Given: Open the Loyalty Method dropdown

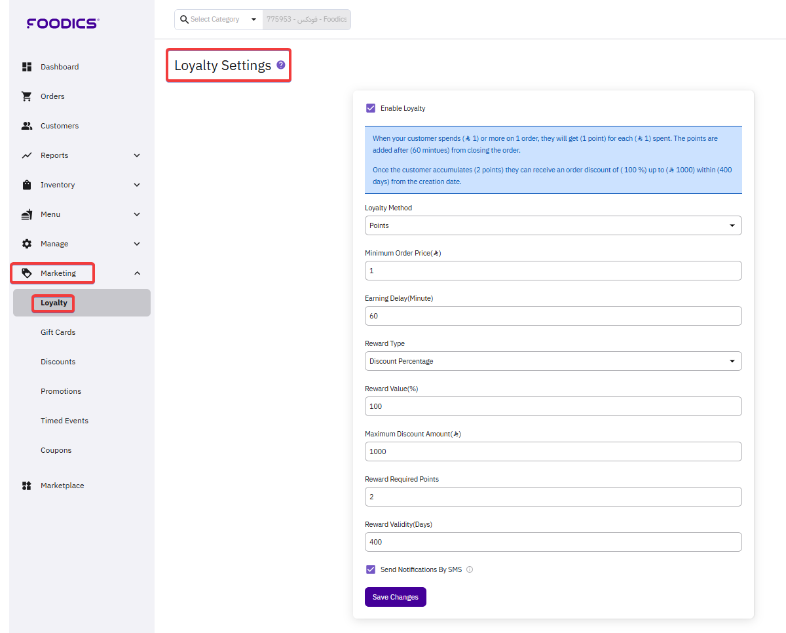Looking at the screenshot, I should coord(553,225).
